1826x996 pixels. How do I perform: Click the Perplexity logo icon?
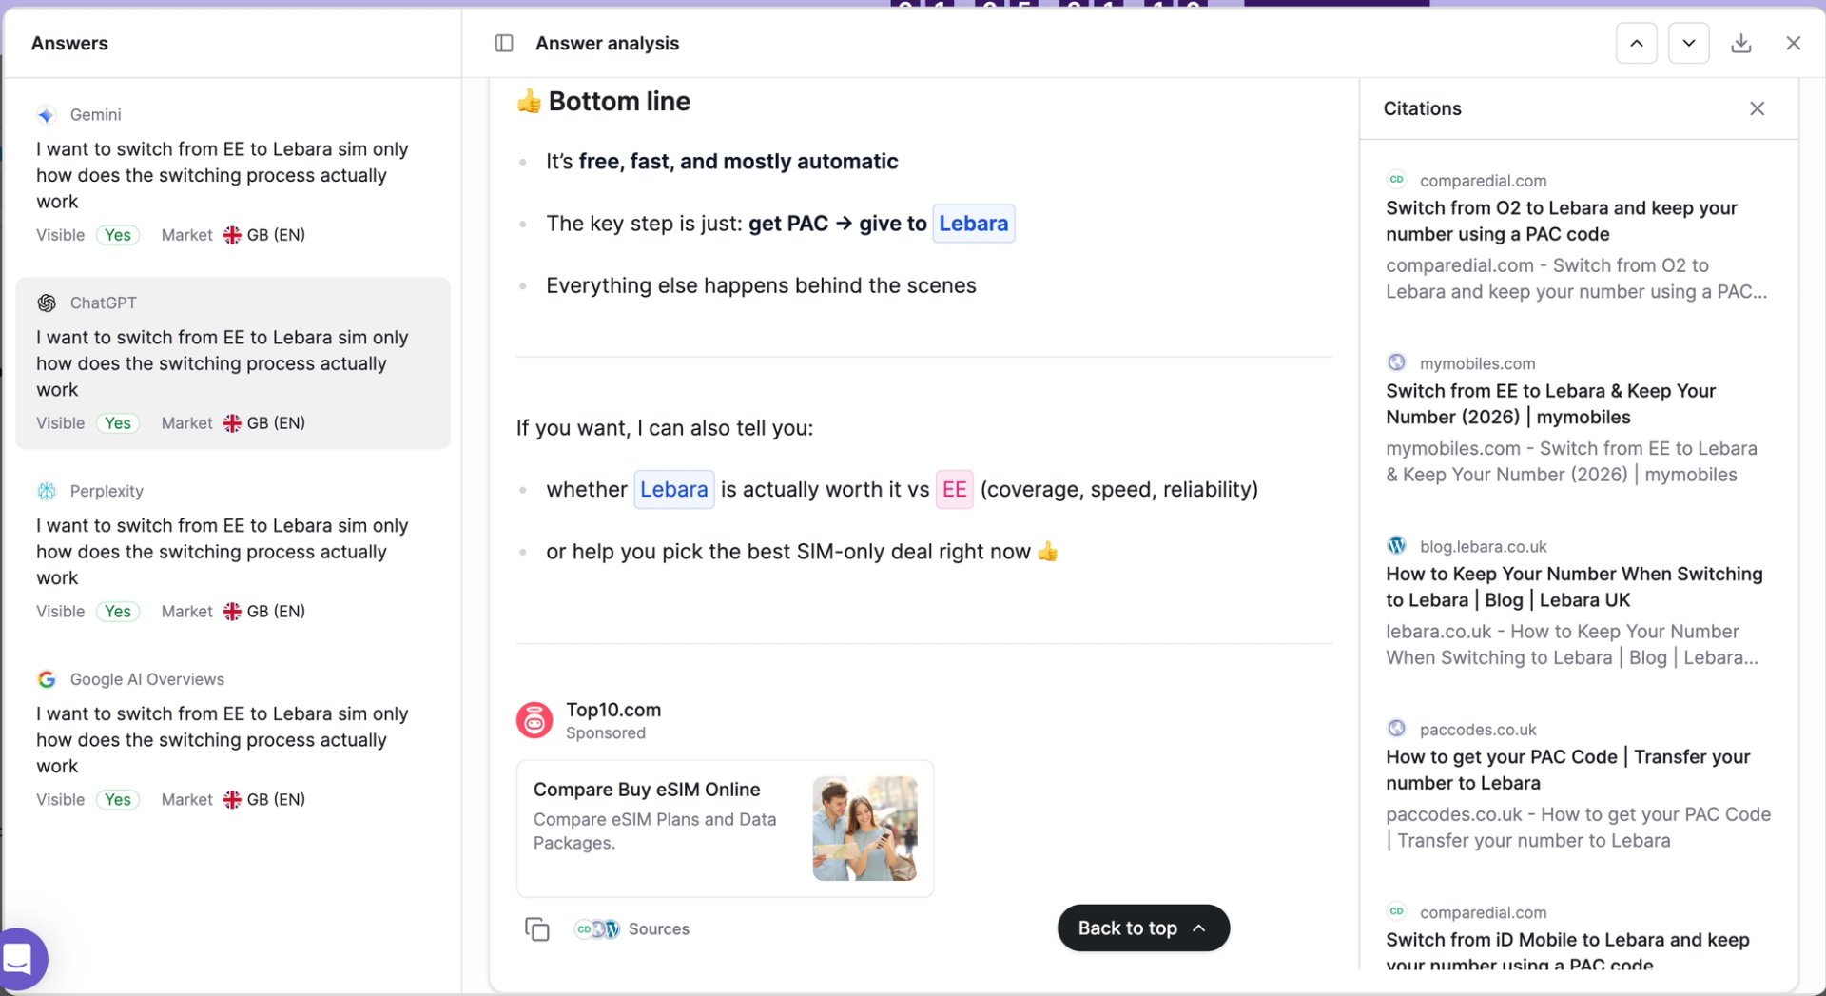click(46, 491)
